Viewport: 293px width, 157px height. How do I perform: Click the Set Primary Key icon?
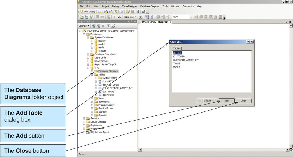[x=114, y=17]
